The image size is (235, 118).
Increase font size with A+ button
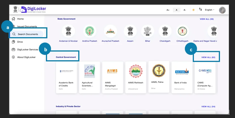point(168,10)
